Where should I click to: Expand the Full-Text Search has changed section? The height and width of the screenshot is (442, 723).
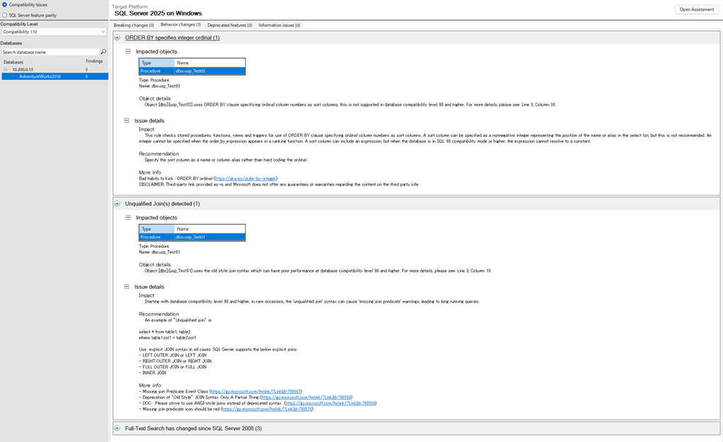[117, 428]
